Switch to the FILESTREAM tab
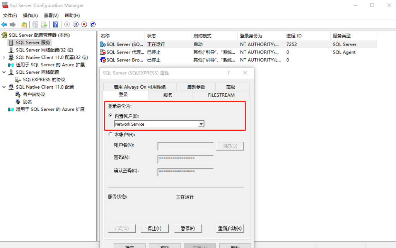Screen dimensions: 396x248 click(220, 95)
